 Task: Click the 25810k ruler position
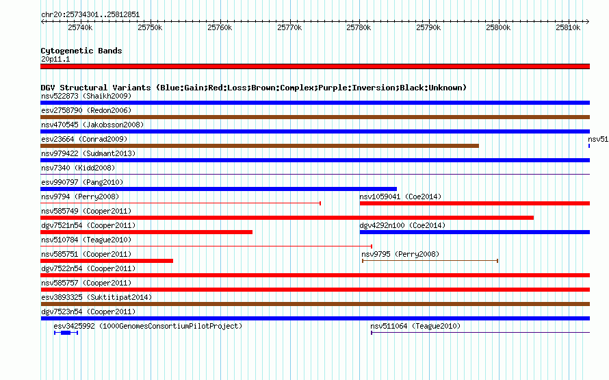[568, 27]
